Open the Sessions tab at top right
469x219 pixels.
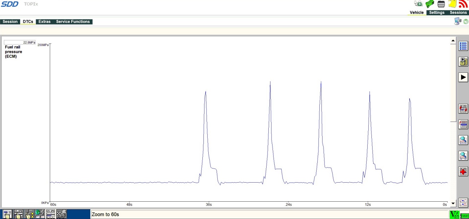click(458, 12)
